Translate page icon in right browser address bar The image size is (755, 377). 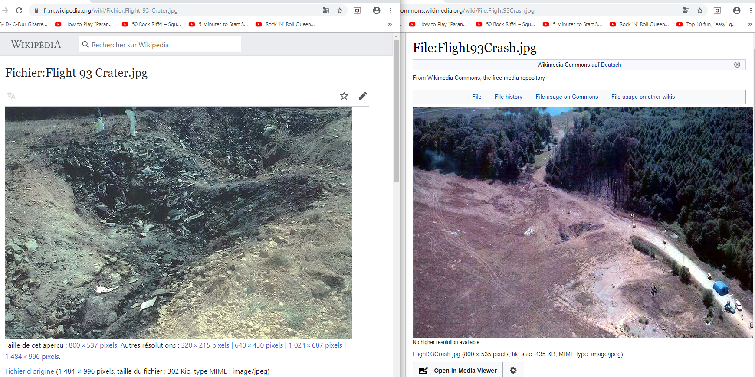(686, 10)
